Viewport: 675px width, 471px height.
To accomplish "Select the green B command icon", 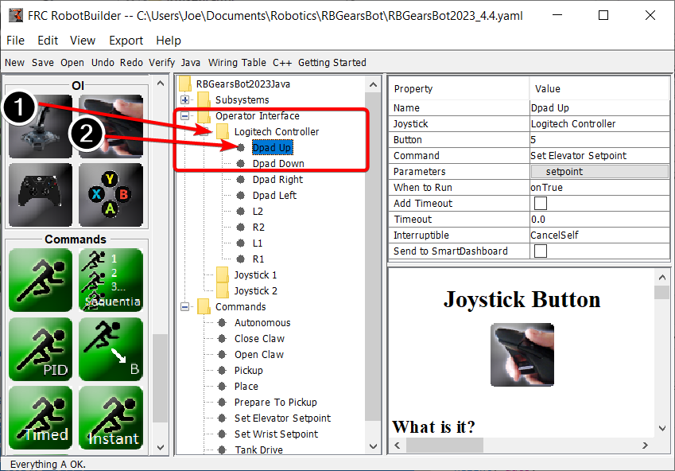I will click(111, 348).
